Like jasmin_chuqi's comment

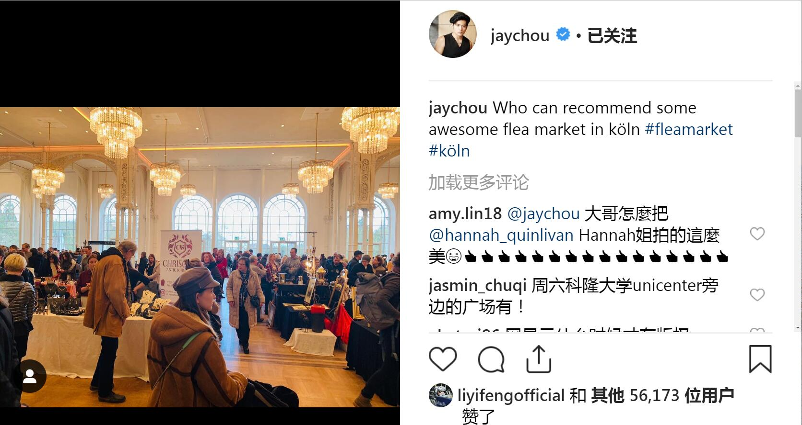pos(757,295)
